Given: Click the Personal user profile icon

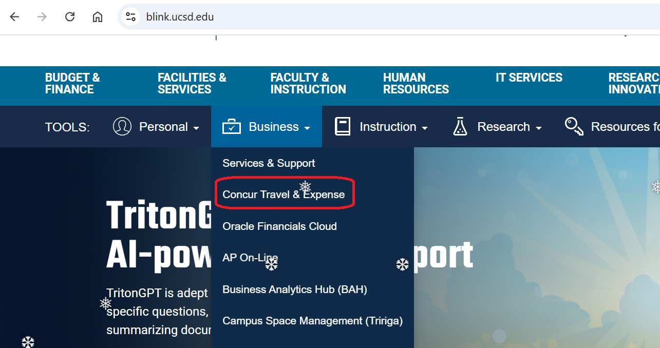Looking at the screenshot, I should tap(122, 126).
